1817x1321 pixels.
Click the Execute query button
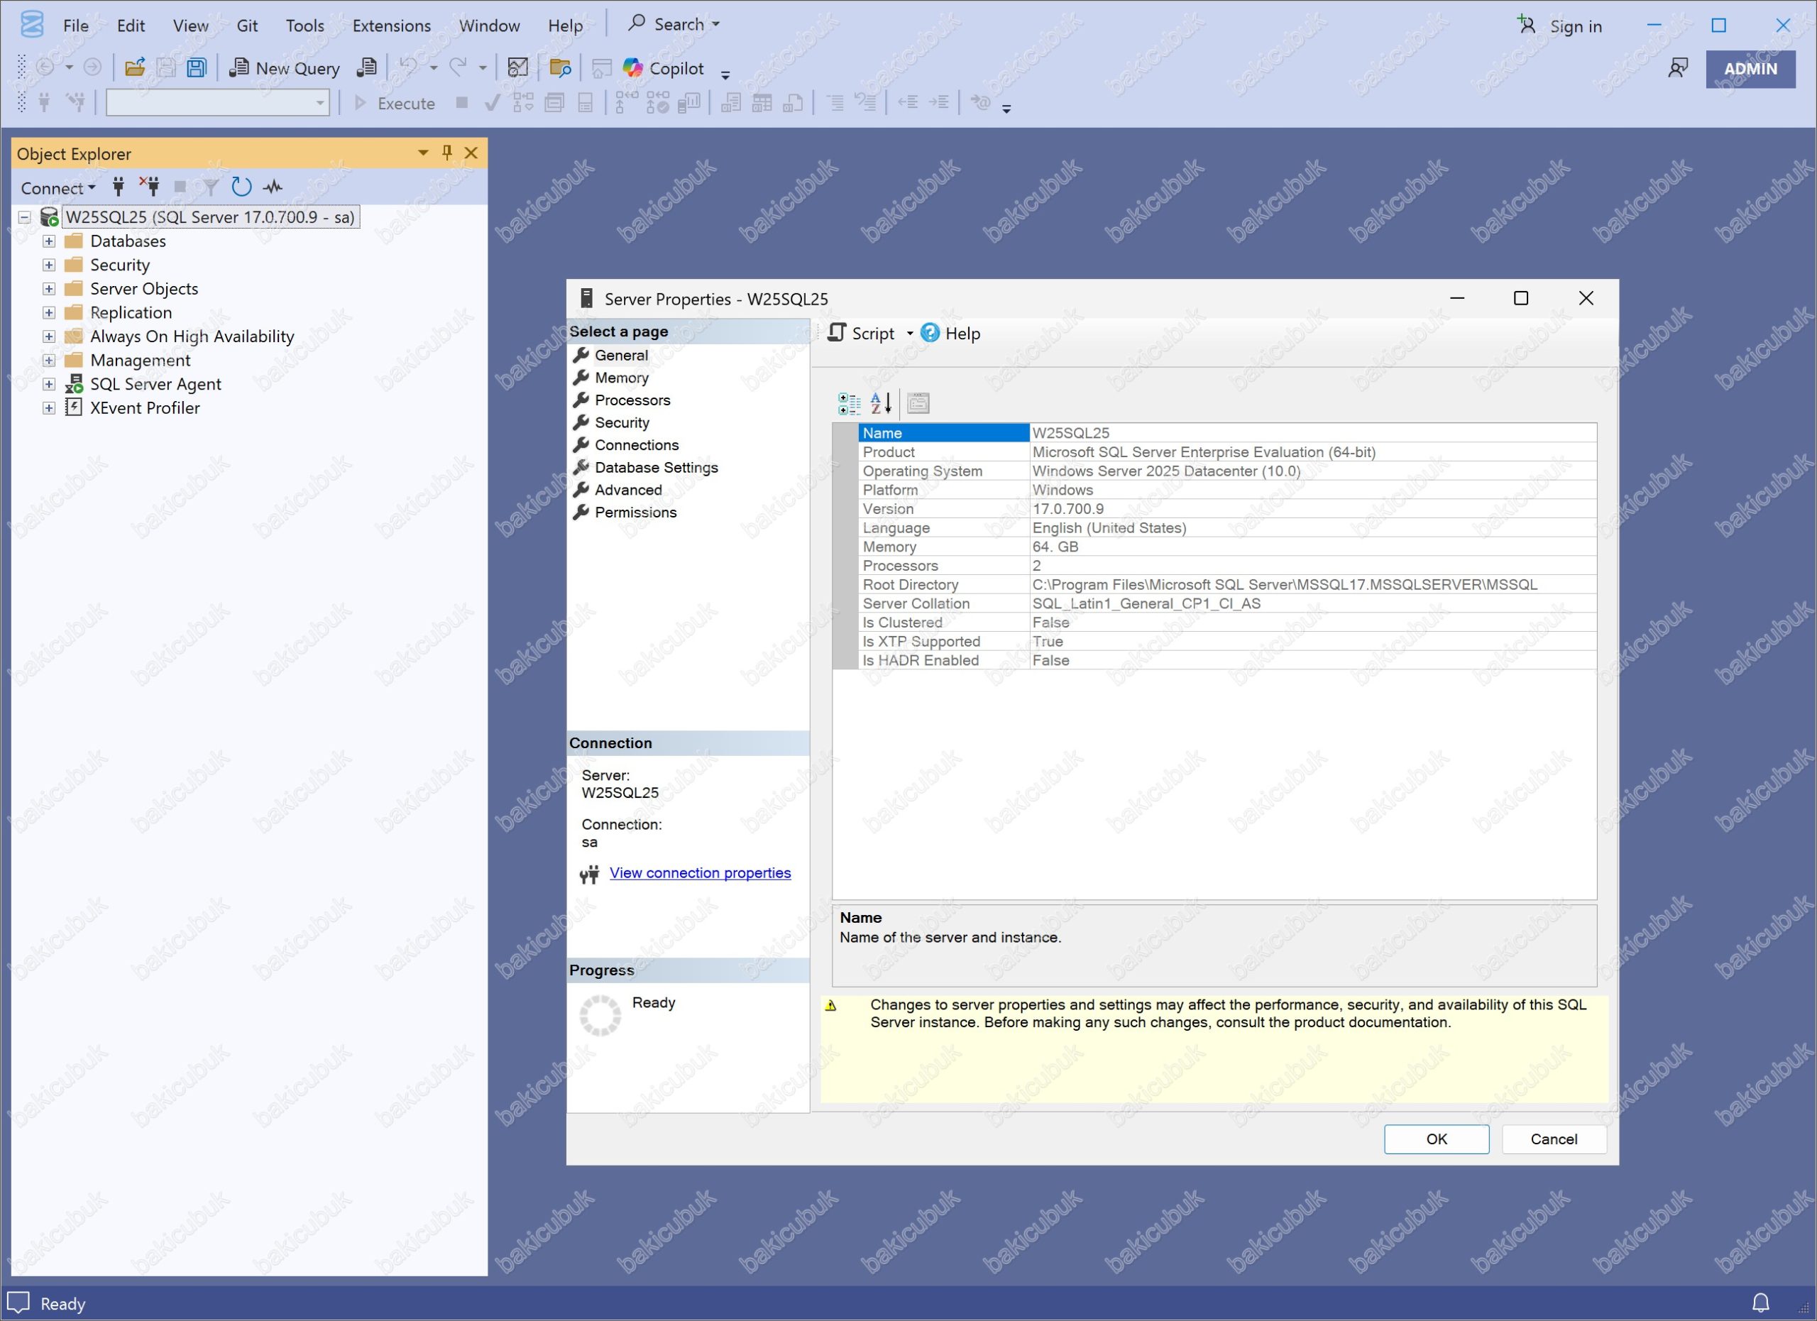[394, 102]
